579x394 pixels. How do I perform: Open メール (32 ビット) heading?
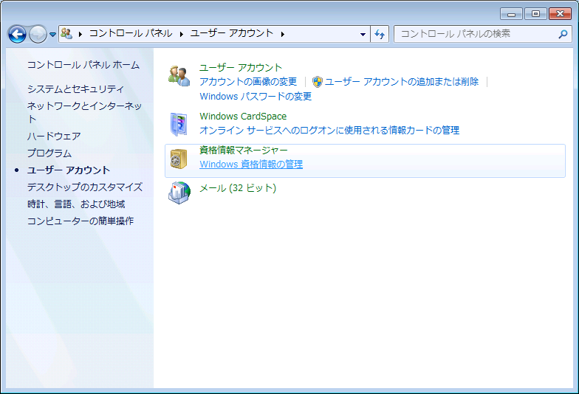[x=238, y=188]
